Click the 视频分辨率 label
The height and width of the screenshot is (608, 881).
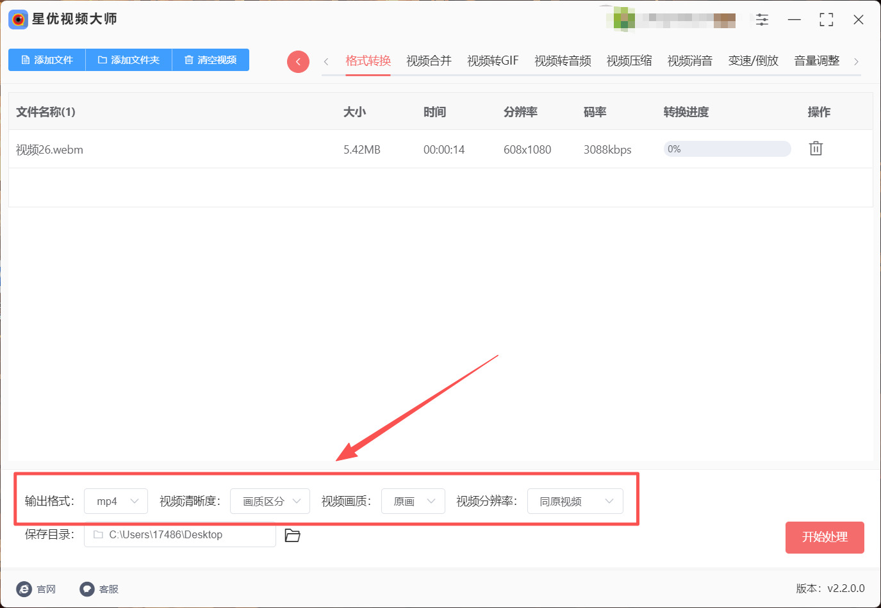(486, 501)
